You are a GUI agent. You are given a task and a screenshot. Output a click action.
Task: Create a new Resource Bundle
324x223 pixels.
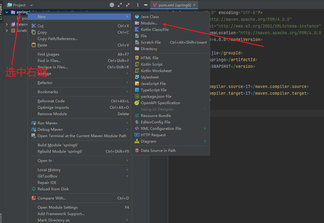[171, 116]
